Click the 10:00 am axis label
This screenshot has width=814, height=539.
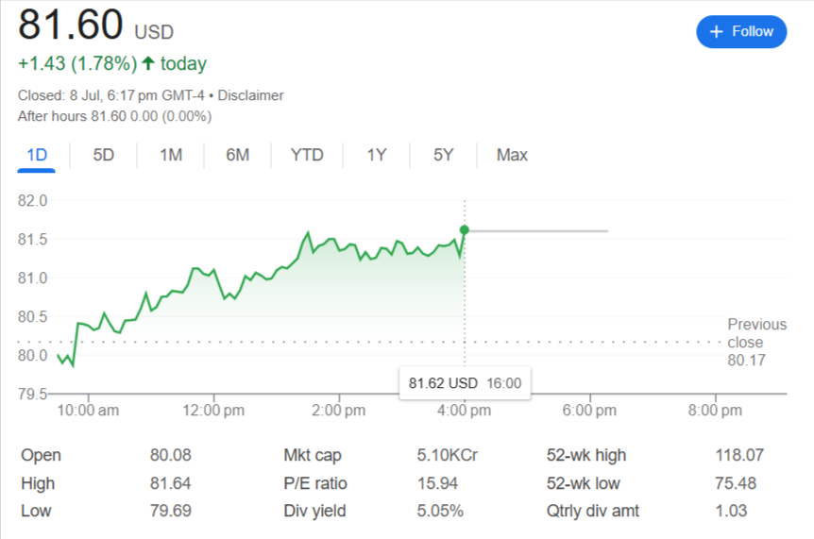click(88, 411)
